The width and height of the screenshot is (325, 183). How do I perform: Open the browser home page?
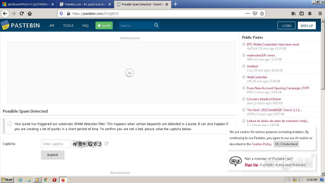(30, 13)
